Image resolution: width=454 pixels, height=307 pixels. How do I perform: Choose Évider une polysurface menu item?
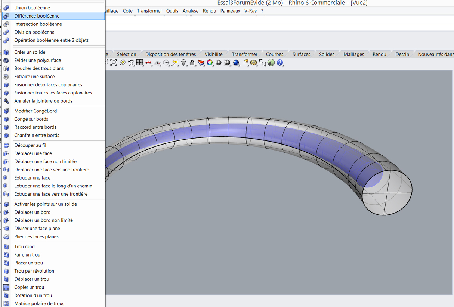pos(37,61)
